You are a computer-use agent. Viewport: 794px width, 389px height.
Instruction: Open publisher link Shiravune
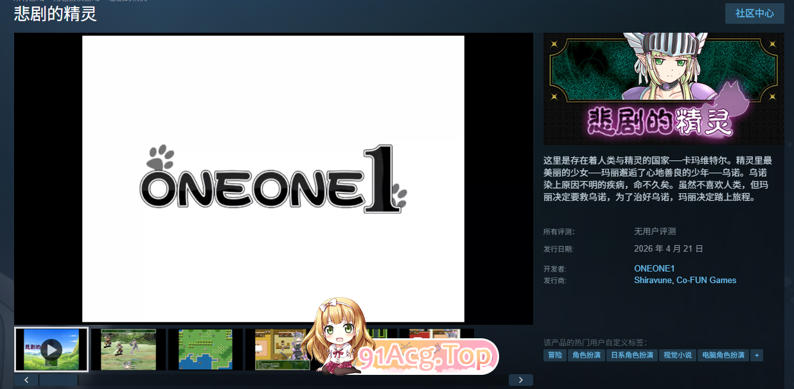click(x=653, y=280)
